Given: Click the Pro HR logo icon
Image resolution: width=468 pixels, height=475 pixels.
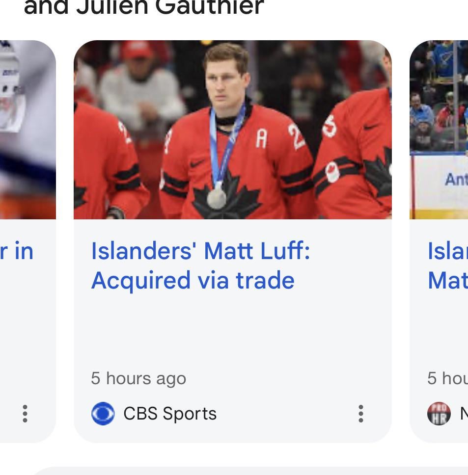Looking at the screenshot, I should 439,414.
